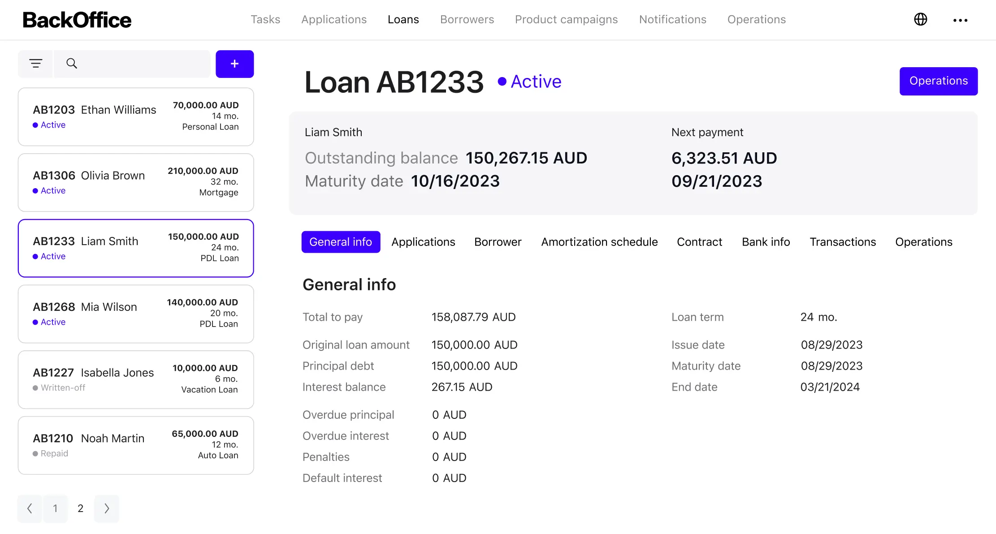Select loan AB1203 Ethan Williams card
The height and width of the screenshot is (534, 996).
pos(136,116)
